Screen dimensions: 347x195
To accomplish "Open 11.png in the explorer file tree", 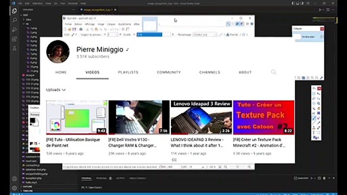I will [34, 71].
